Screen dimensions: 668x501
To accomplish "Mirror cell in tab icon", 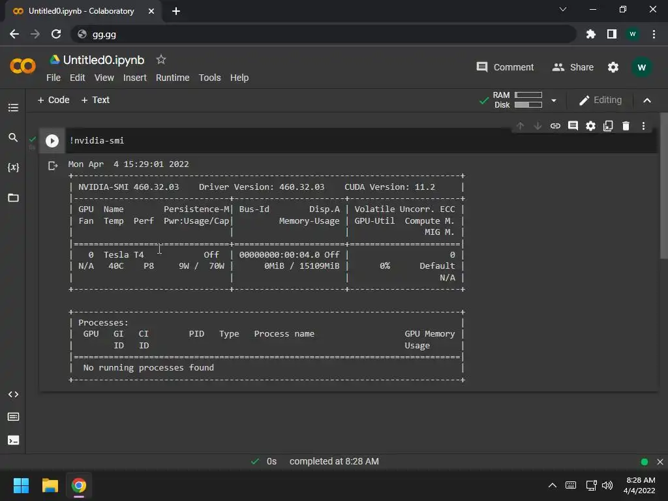I will pos(608,126).
